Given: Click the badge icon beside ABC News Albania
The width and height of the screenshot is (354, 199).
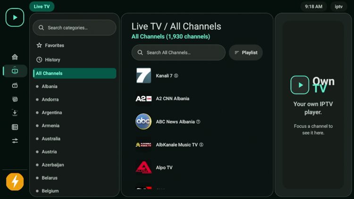Looking at the screenshot, I should [198, 122].
